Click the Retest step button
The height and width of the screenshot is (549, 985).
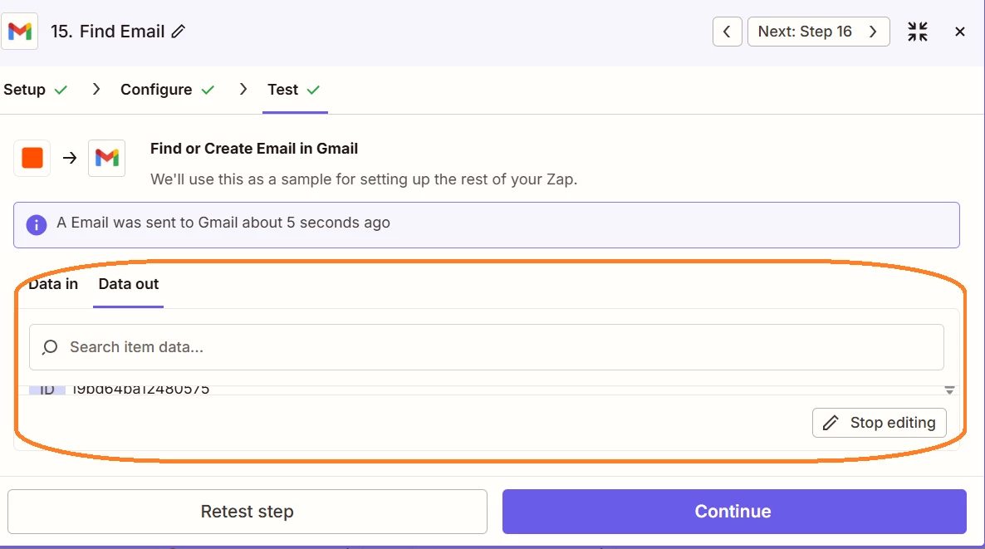click(x=247, y=512)
